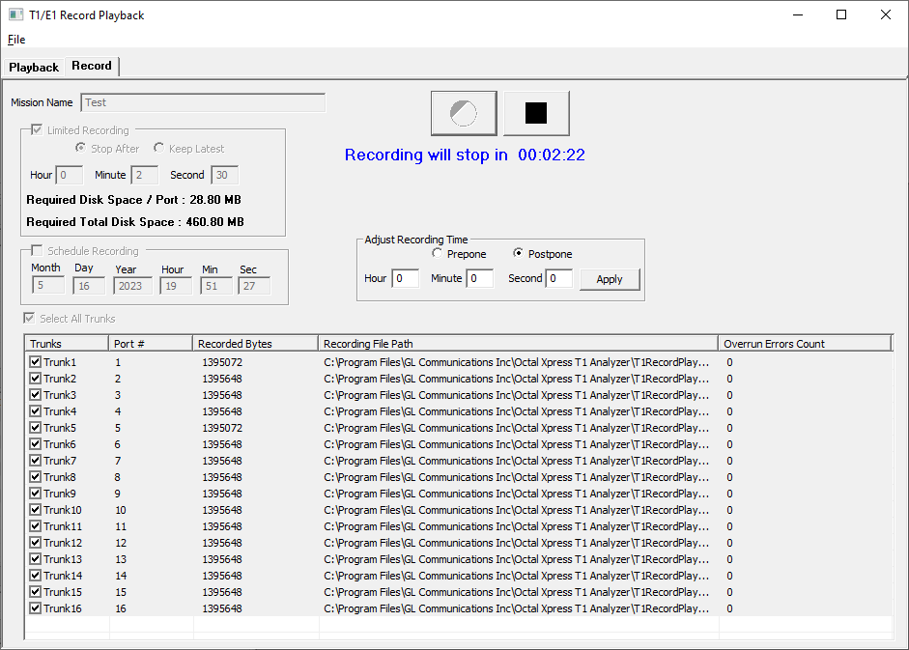This screenshot has height=650, width=909.
Task: Click the Recording File Path of Trunk12
Action: tap(516, 543)
